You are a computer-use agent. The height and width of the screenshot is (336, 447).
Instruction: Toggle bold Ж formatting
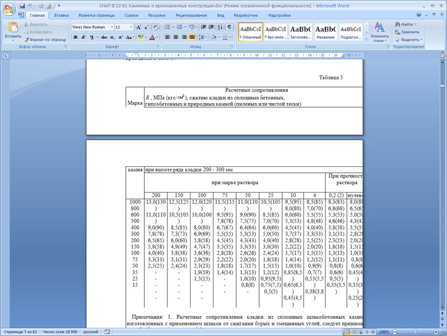(75, 37)
